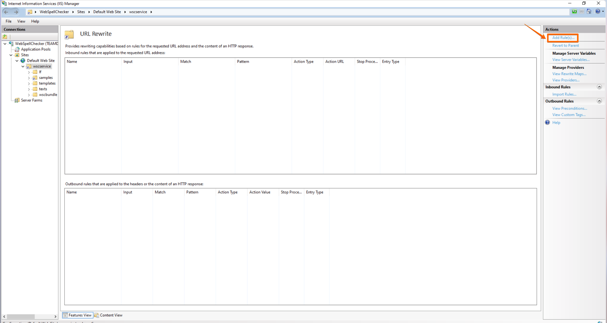Click the Forward navigation arrow icon
This screenshot has width=607, height=323.
pyautogui.click(x=16, y=12)
